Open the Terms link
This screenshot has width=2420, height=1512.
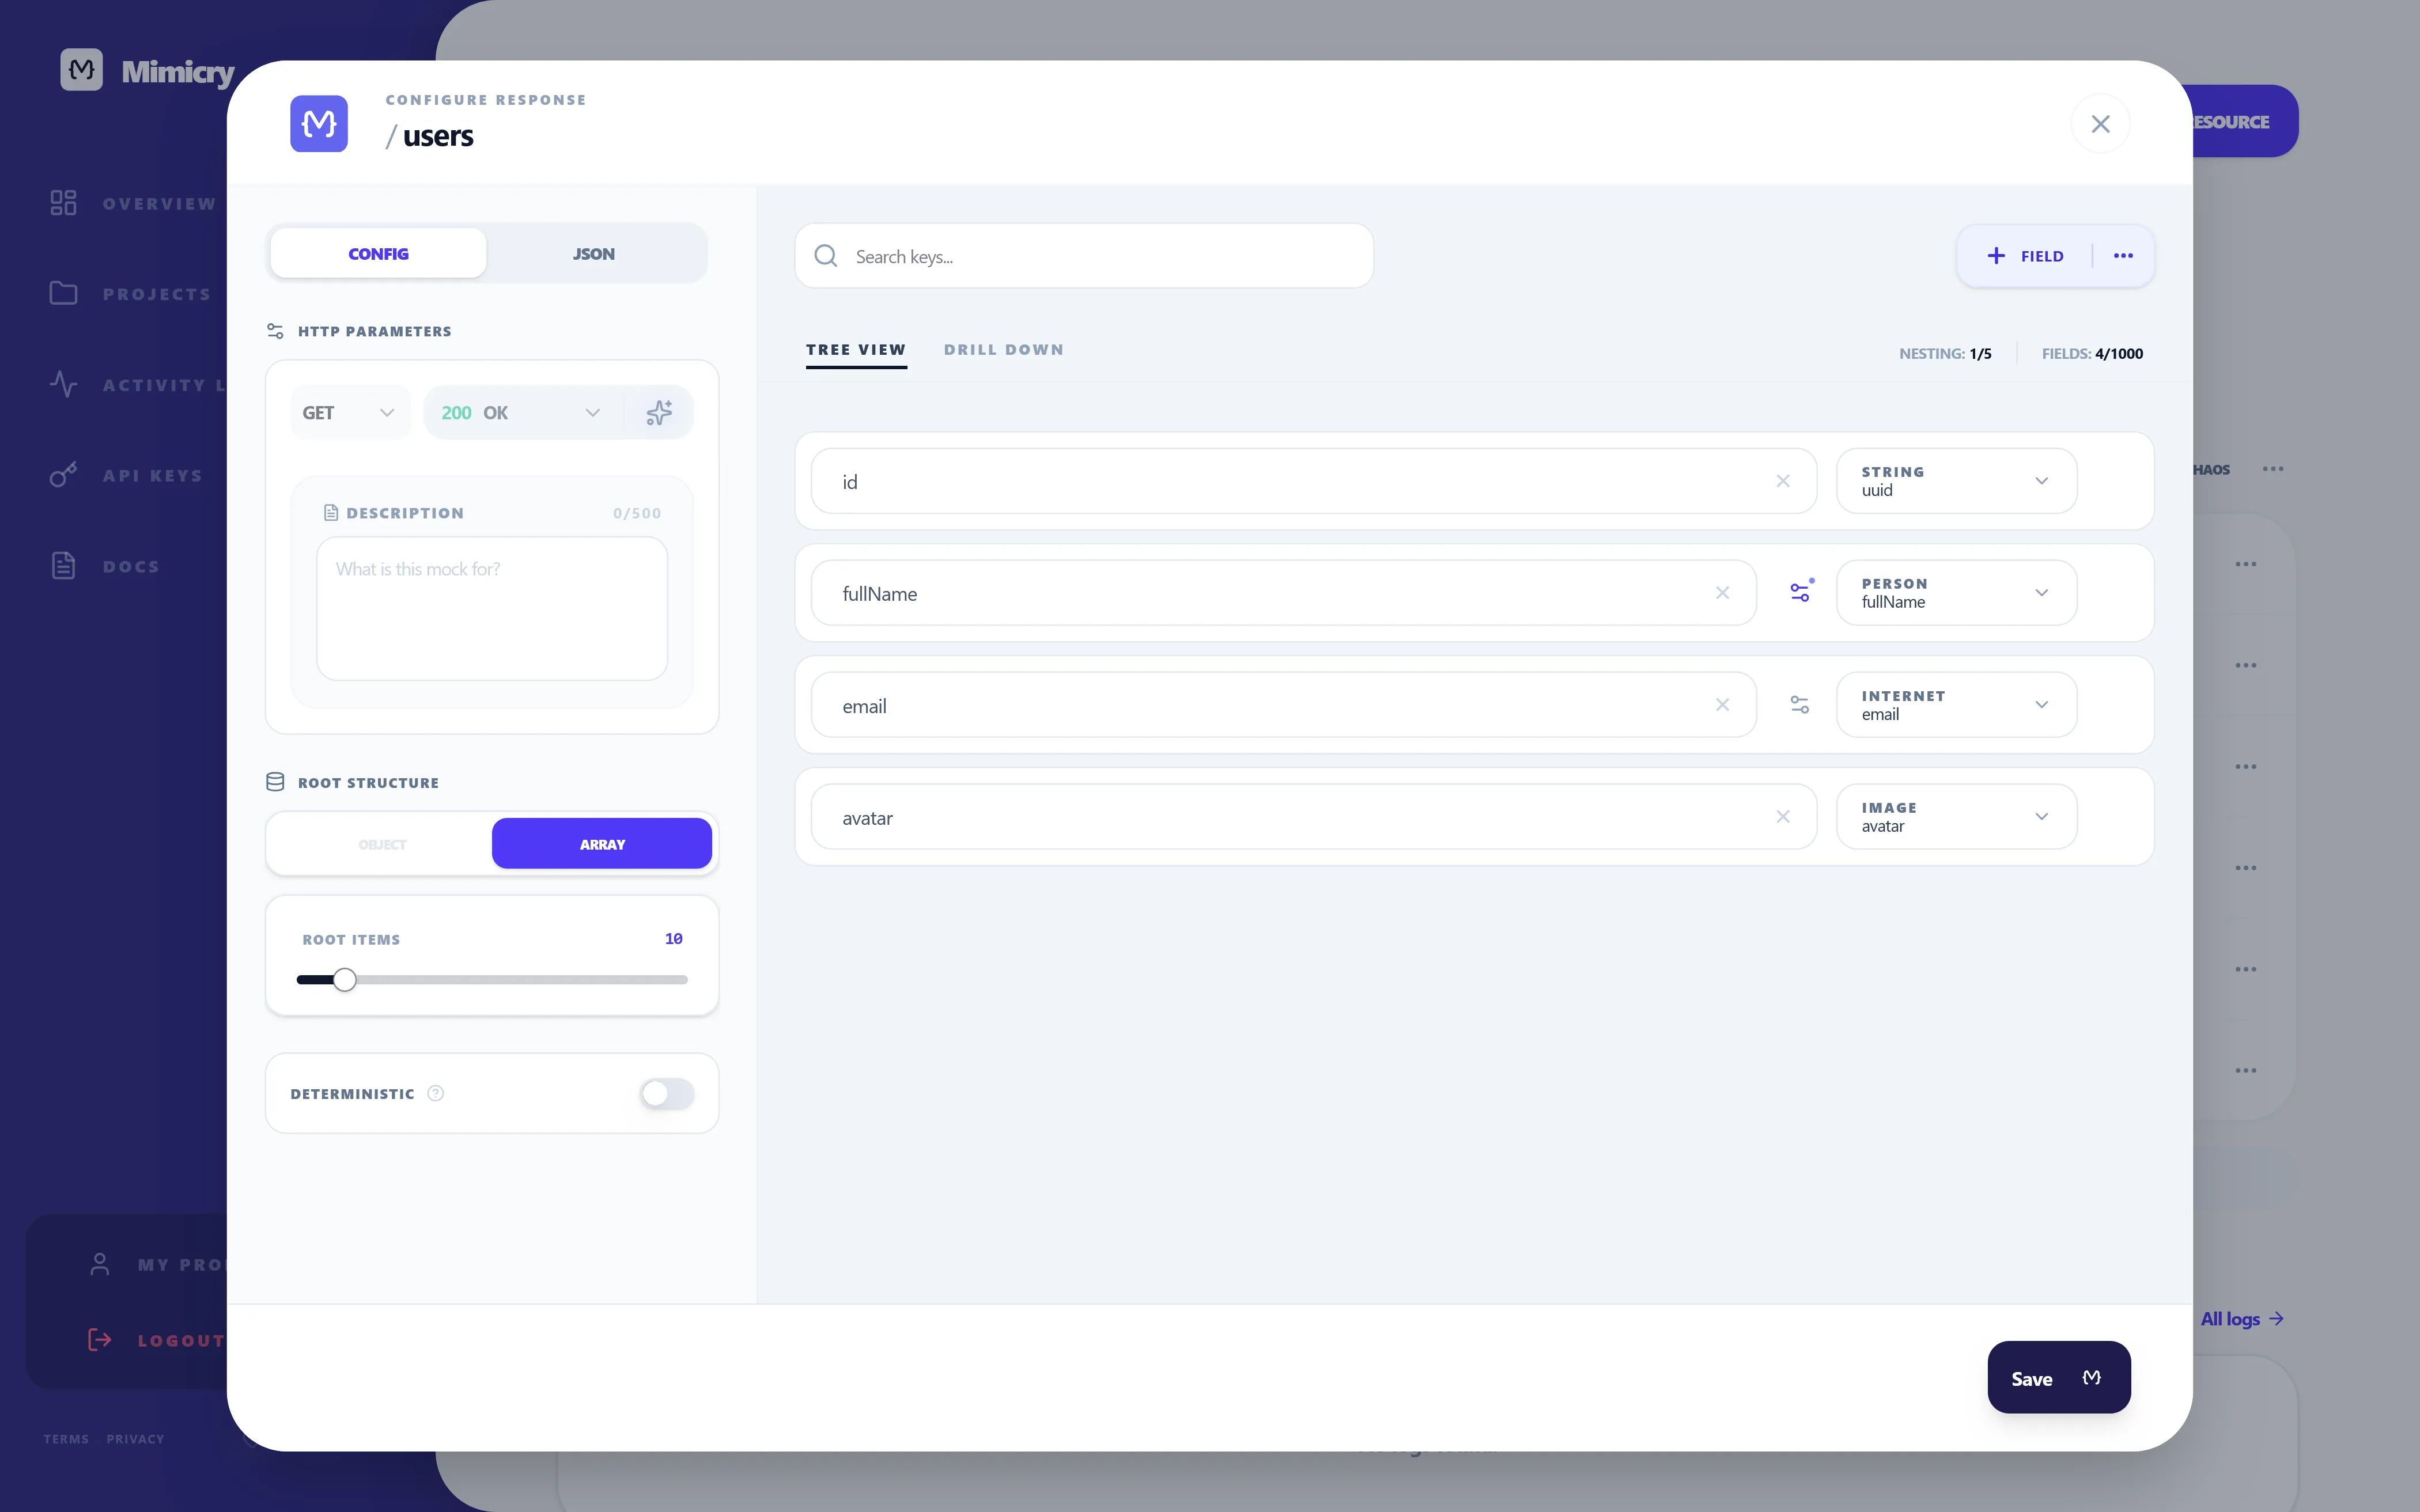[66, 1439]
